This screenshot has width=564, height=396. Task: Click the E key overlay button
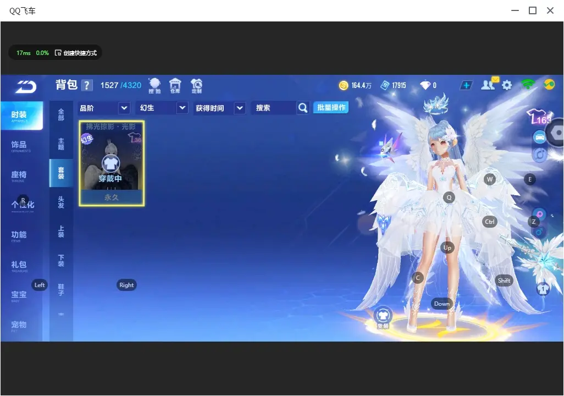[x=530, y=179]
